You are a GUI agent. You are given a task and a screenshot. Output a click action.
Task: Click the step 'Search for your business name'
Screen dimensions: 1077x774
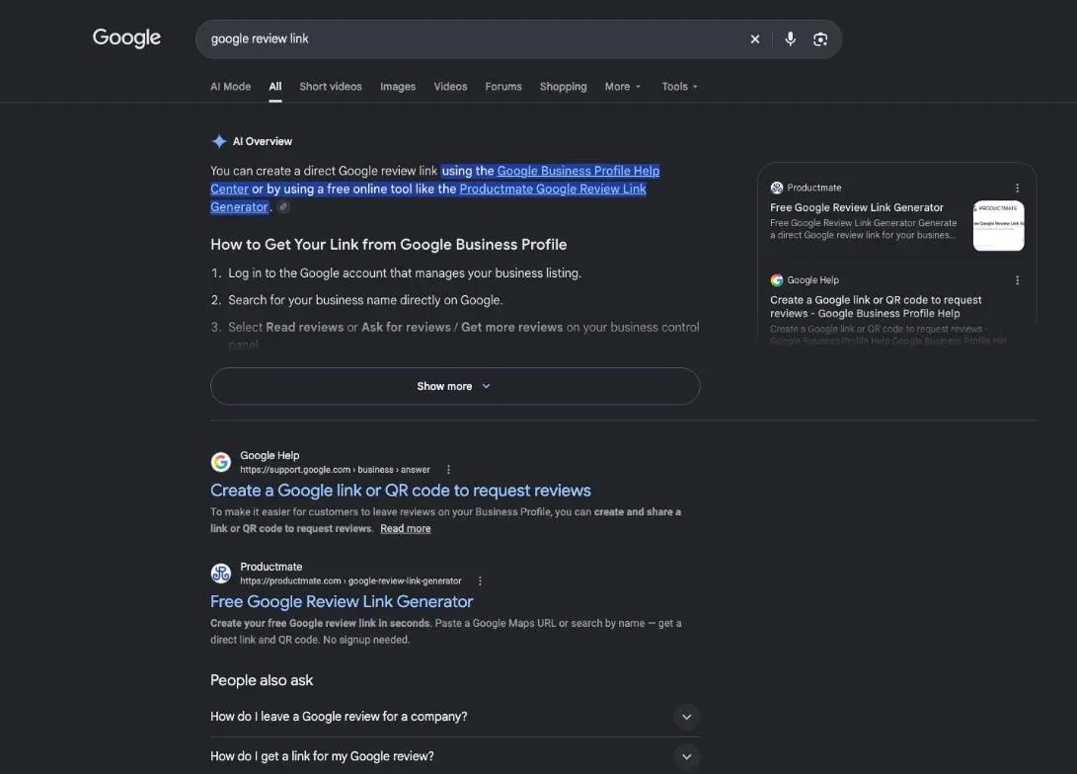pyautogui.click(x=365, y=300)
